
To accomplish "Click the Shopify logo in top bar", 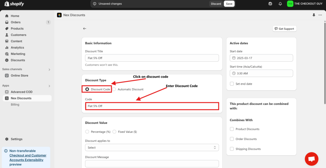I will [14, 4].
